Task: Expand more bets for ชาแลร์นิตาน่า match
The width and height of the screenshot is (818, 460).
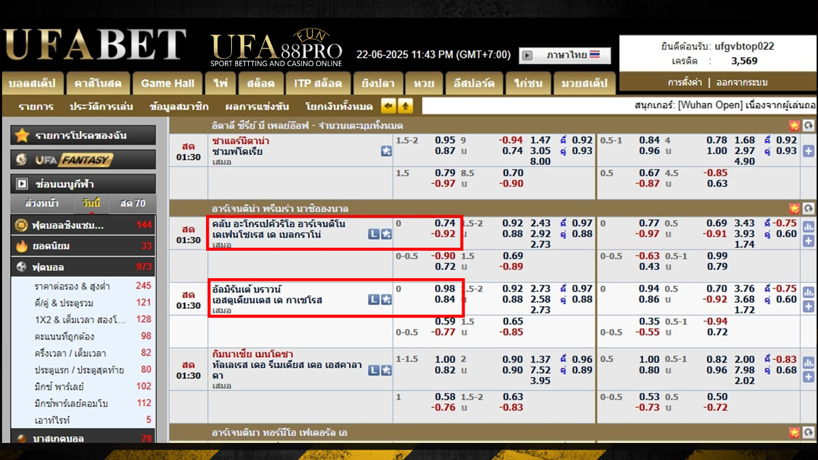Action: coord(808,151)
